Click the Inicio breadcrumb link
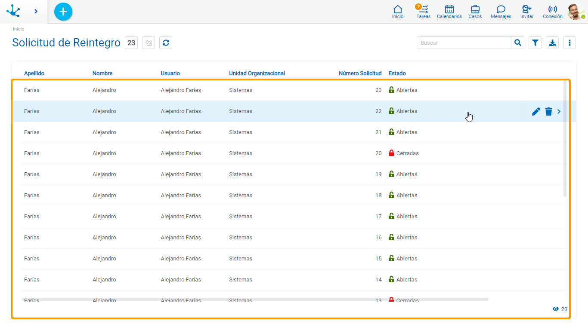The height and width of the screenshot is (330, 588). coord(19,29)
